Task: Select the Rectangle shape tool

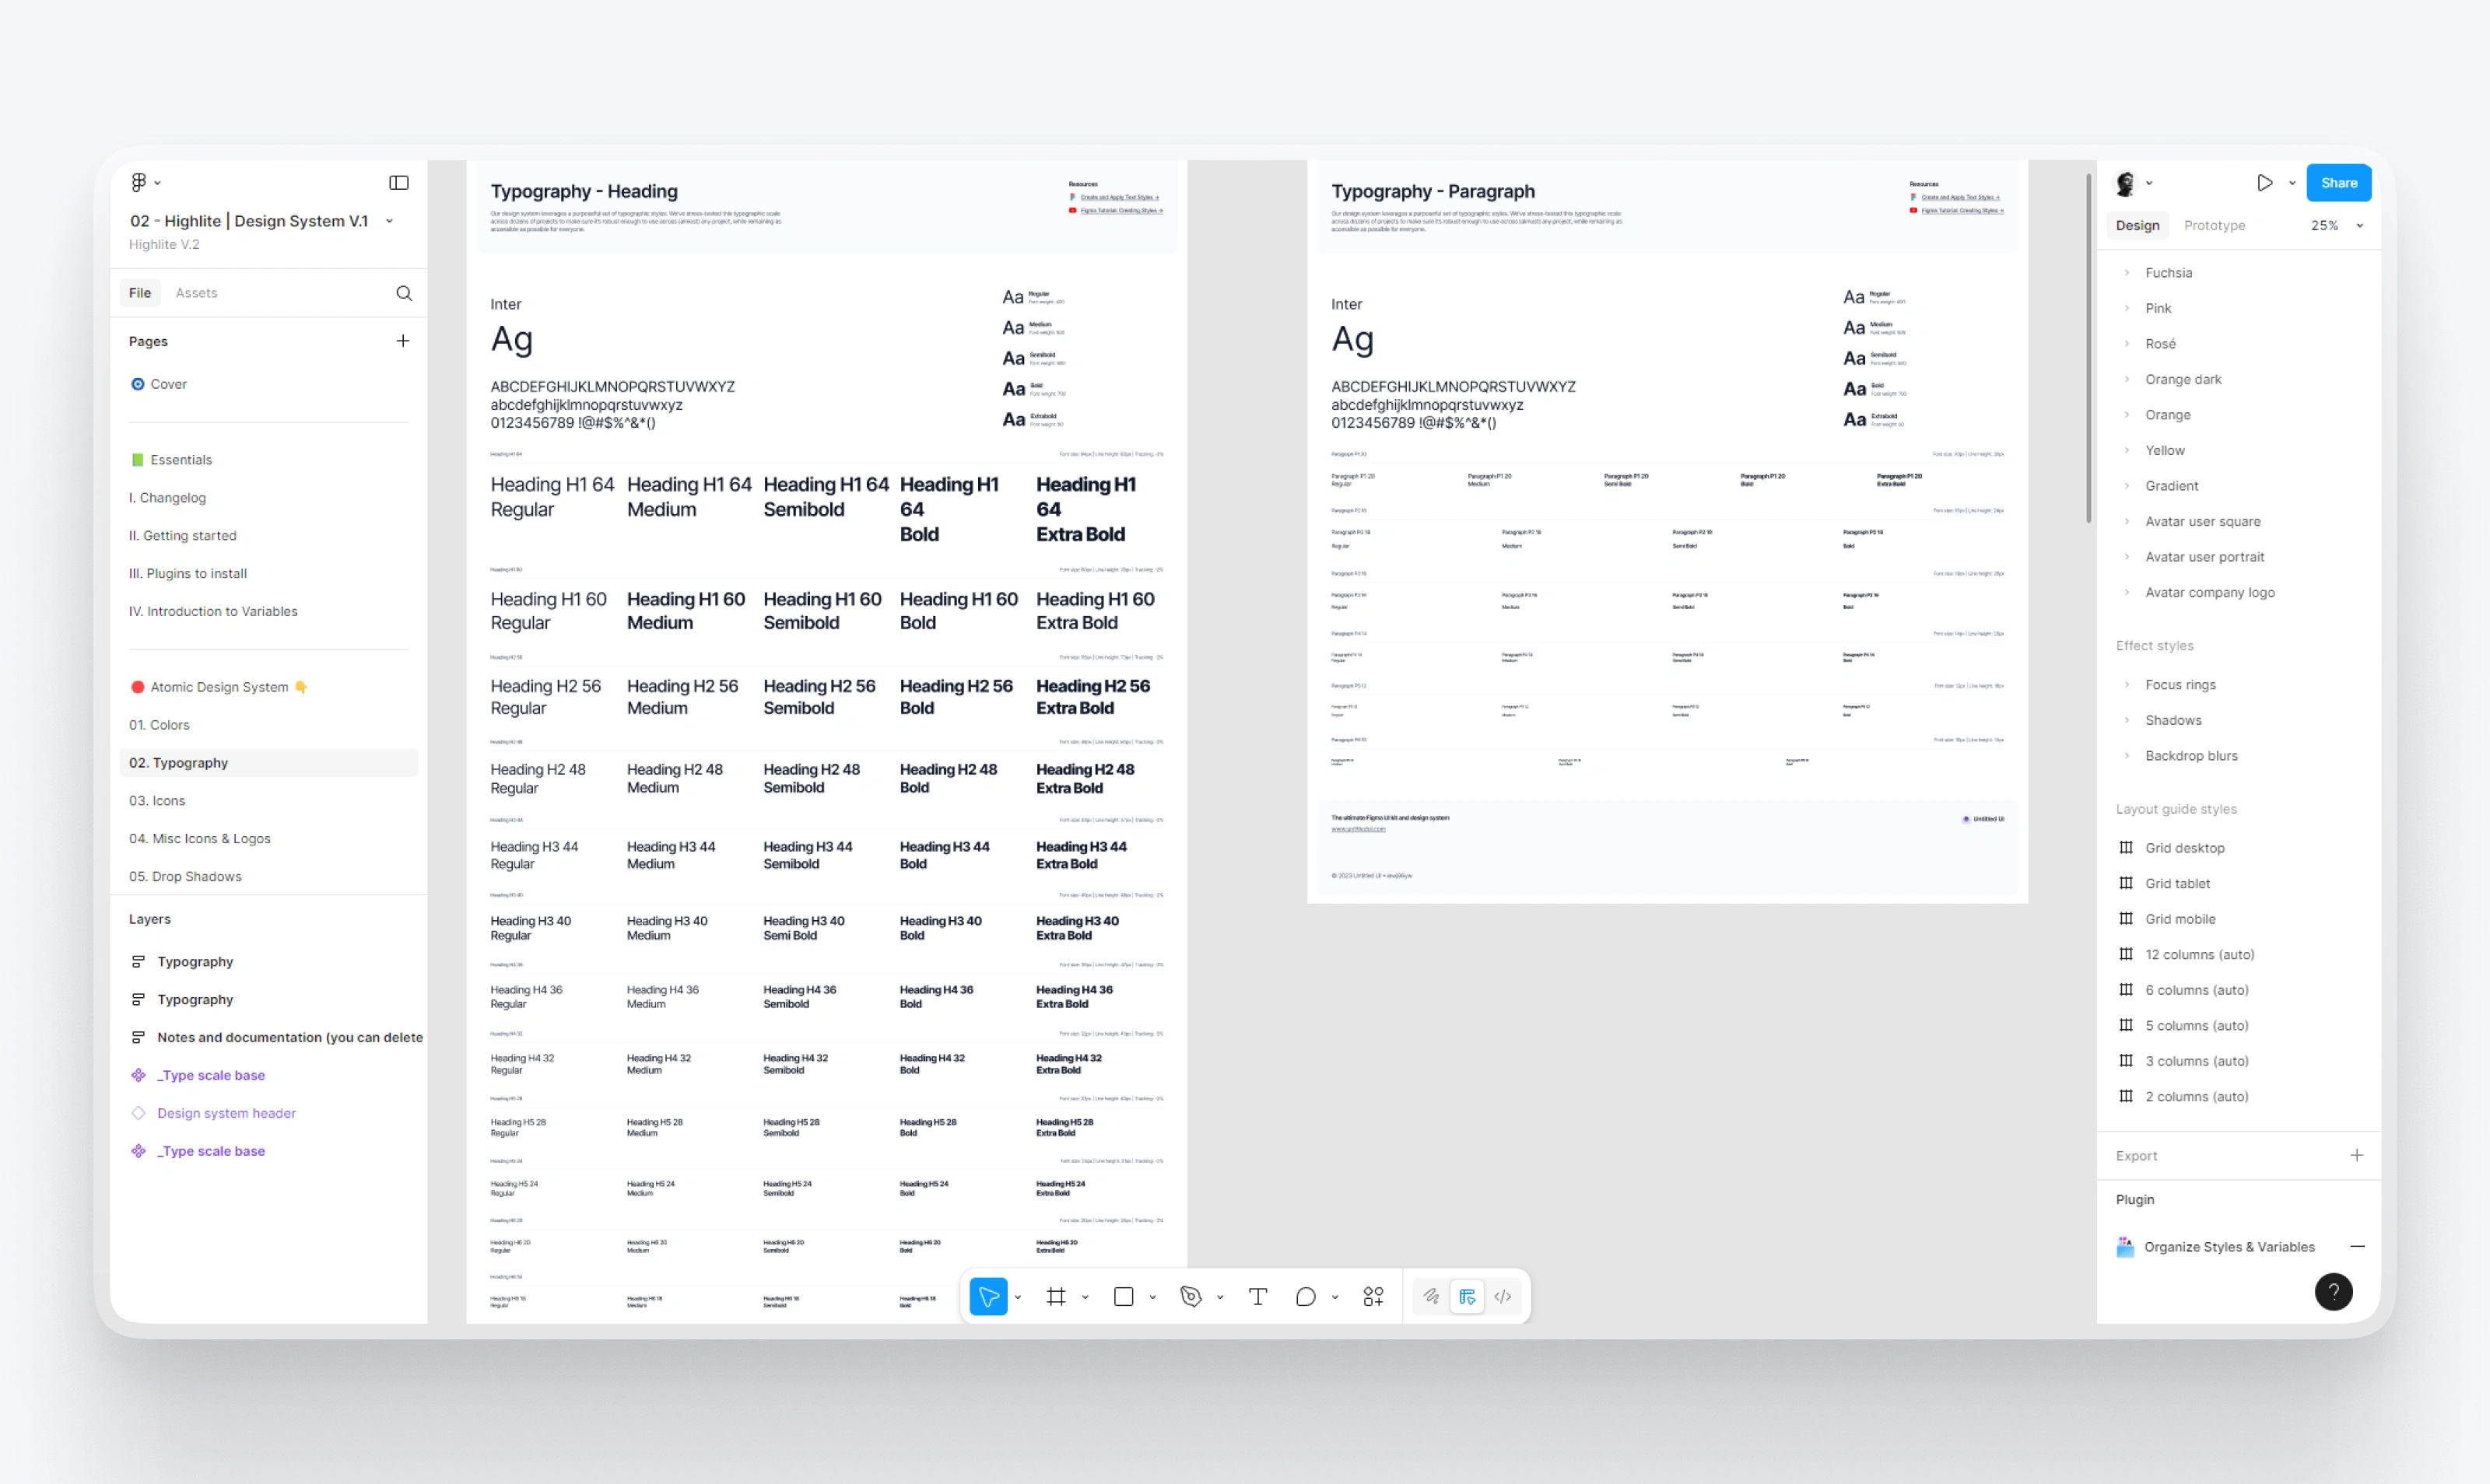Action: click(x=1124, y=1296)
